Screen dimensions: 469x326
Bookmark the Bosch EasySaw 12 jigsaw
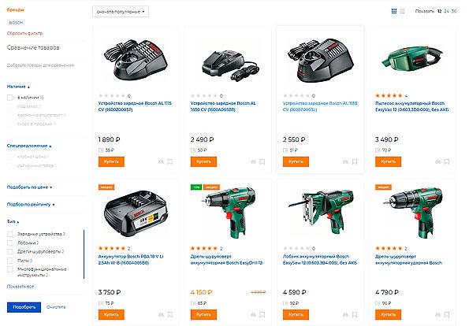(355, 314)
